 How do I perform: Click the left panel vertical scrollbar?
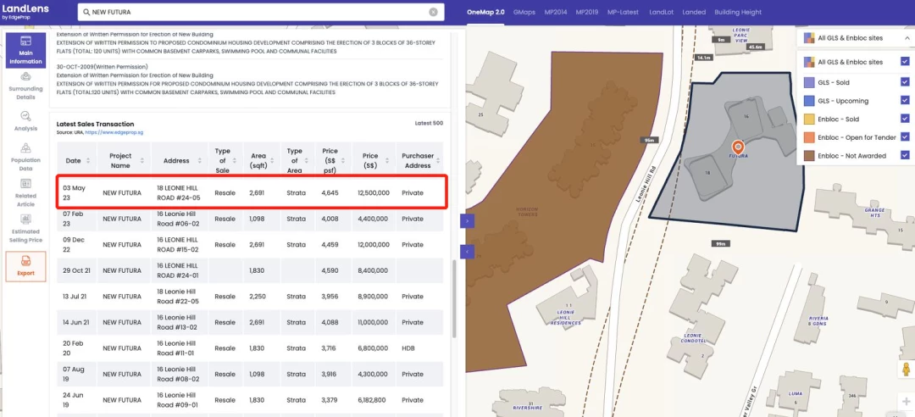pyautogui.click(x=455, y=297)
